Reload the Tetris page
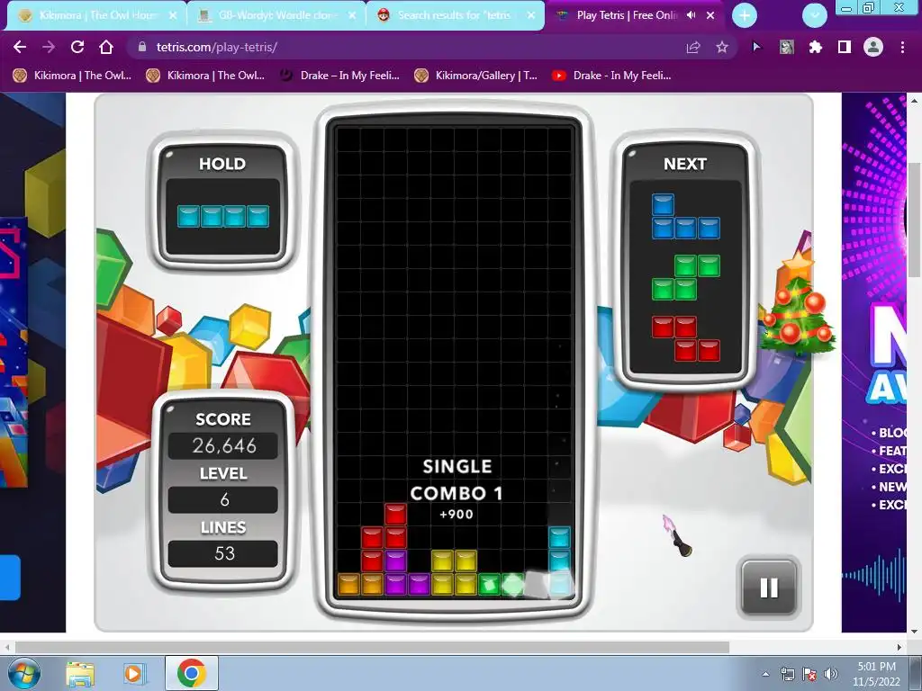This screenshot has width=922, height=691. pyautogui.click(x=77, y=47)
